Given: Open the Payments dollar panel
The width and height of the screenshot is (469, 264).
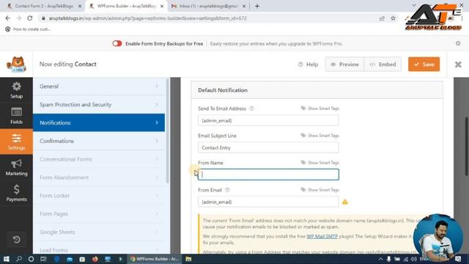Looking at the screenshot, I should [x=16, y=193].
